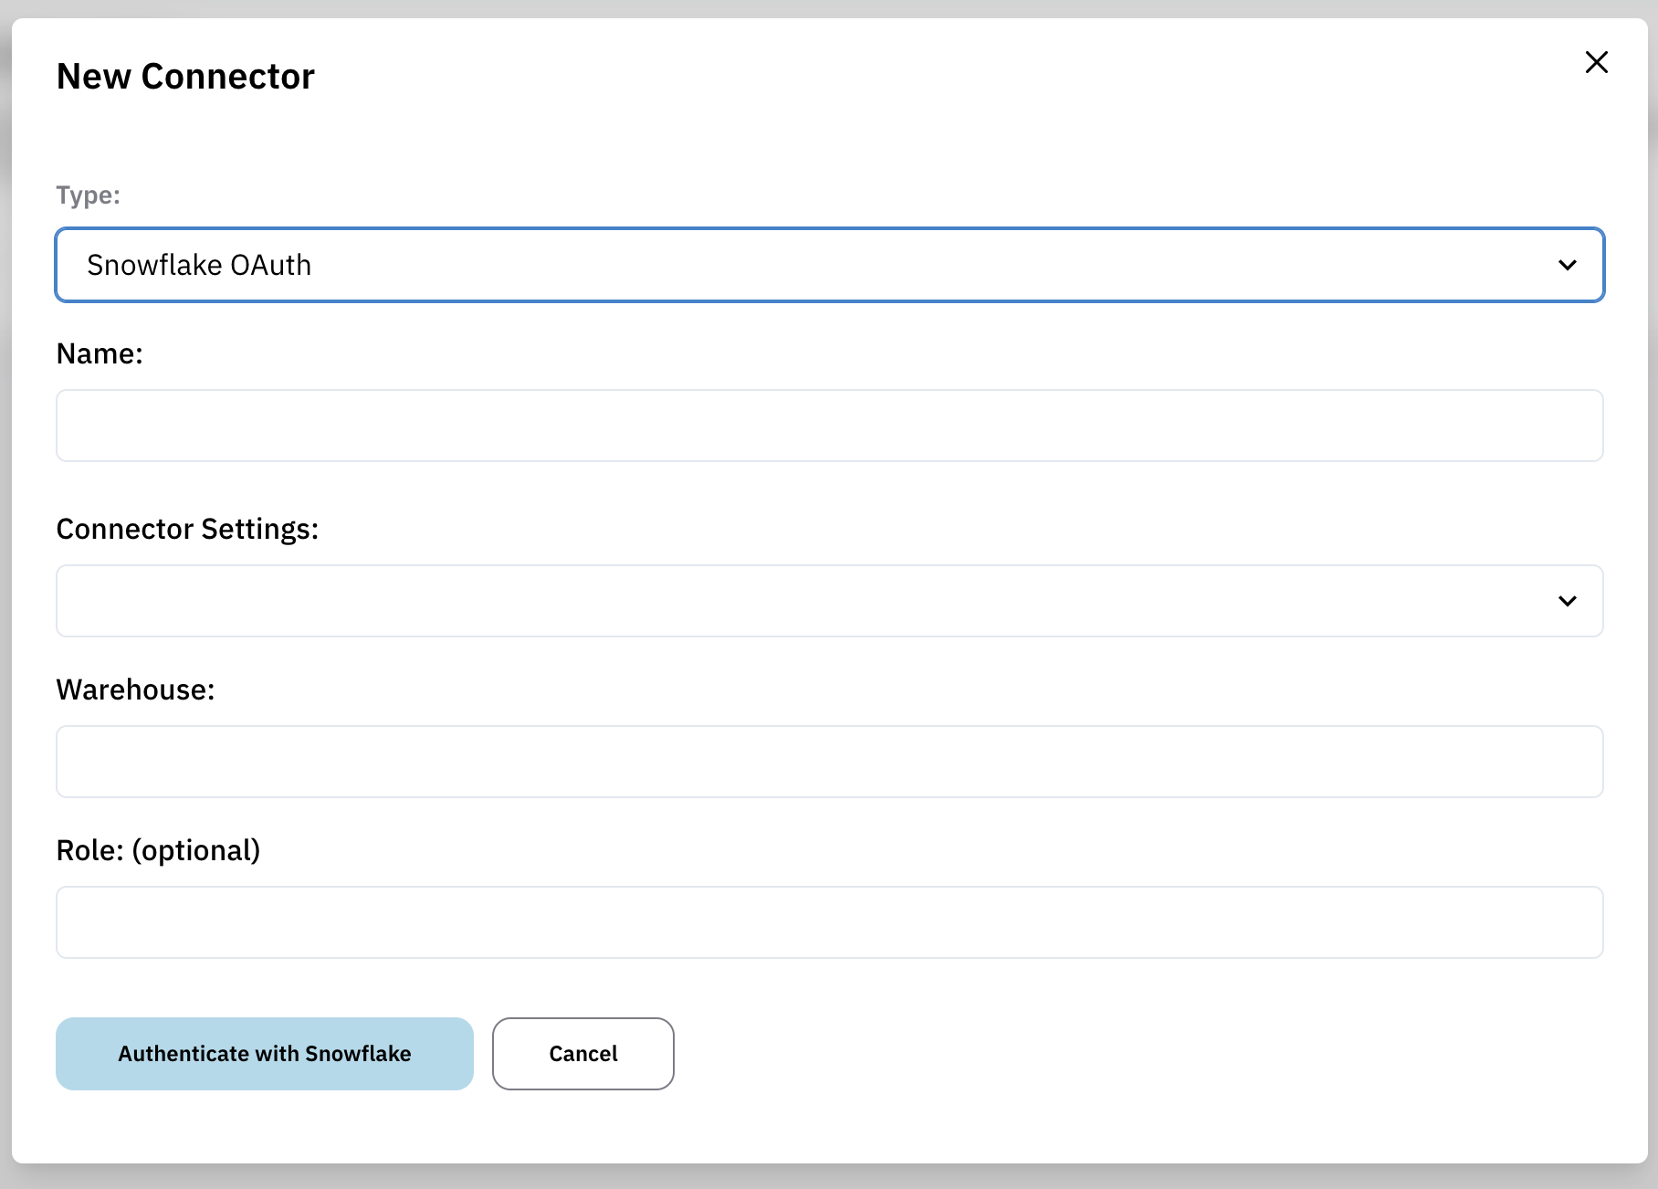
Task: Click the Role: (optional) label
Action: (158, 851)
